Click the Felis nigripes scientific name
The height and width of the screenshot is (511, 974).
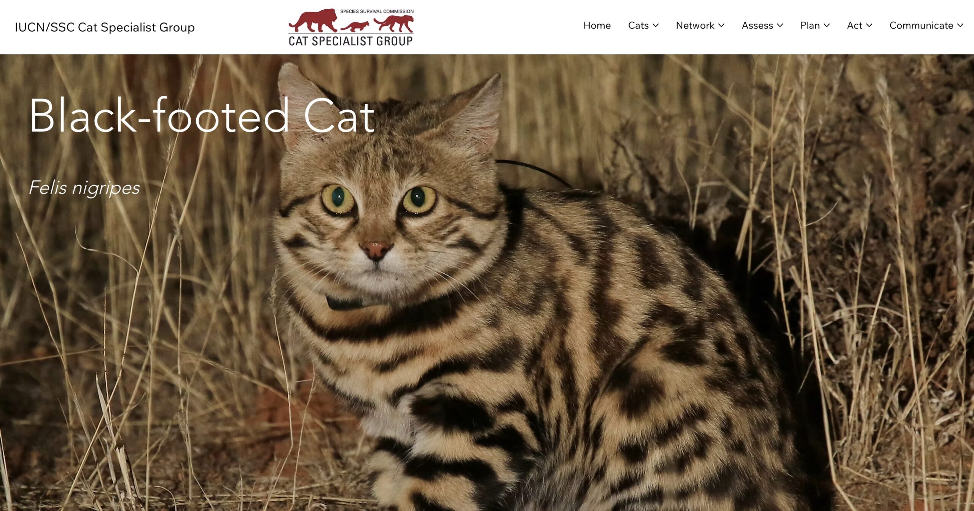(84, 188)
